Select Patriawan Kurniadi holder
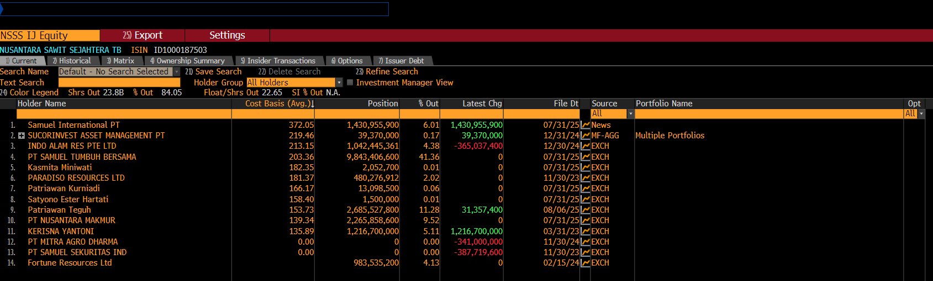This screenshot has width=933, height=281. point(64,188)
